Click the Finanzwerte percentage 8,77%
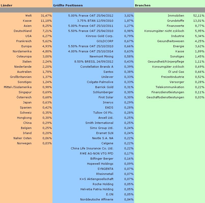The image size is (205, 203). [199, 26]
